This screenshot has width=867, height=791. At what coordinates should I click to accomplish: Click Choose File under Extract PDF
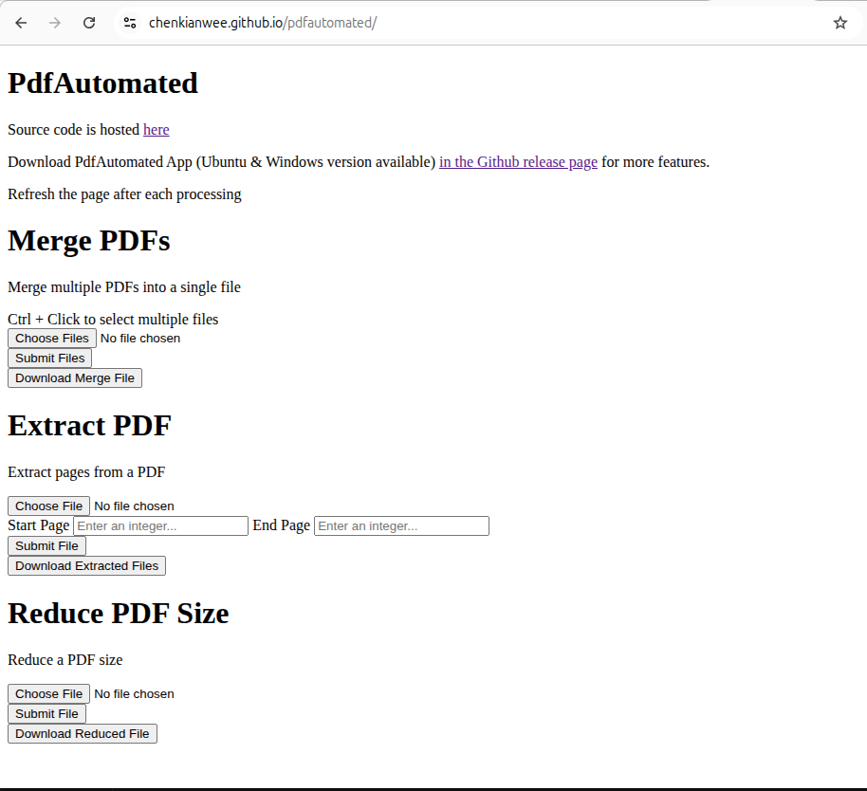[x=48, y=506]
